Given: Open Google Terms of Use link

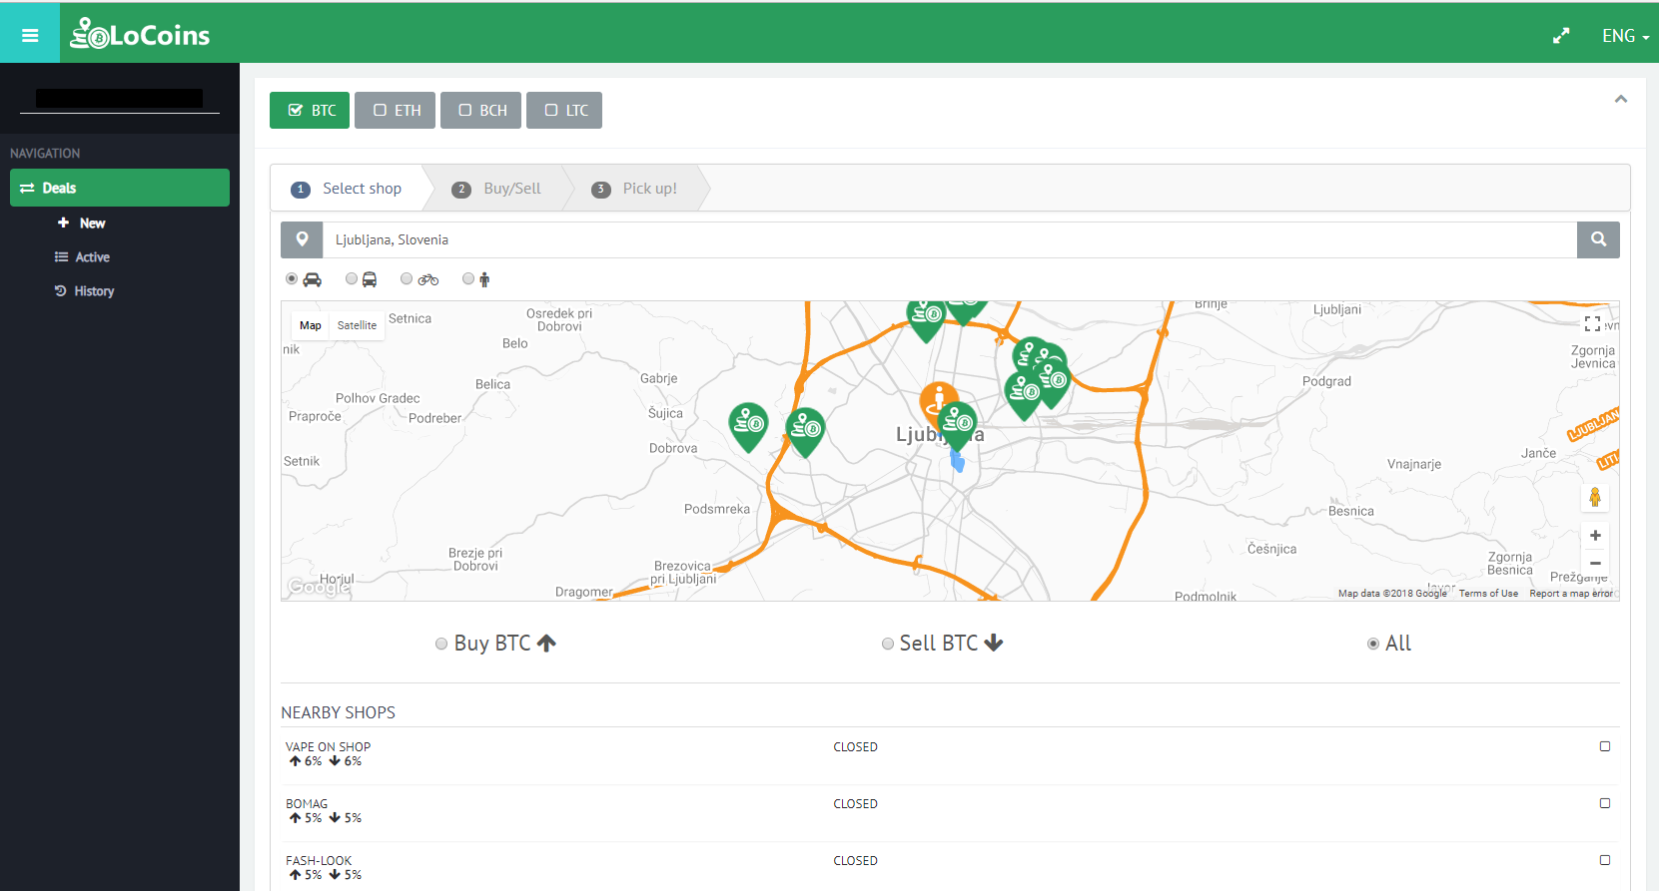Looking at the screenshot, I should (x=1488, y=594).
